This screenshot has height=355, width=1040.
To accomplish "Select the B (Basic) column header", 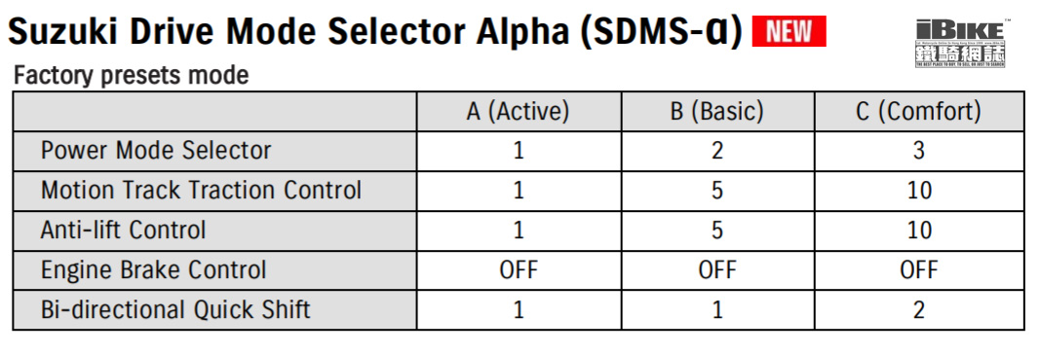I will coord(717,111).
